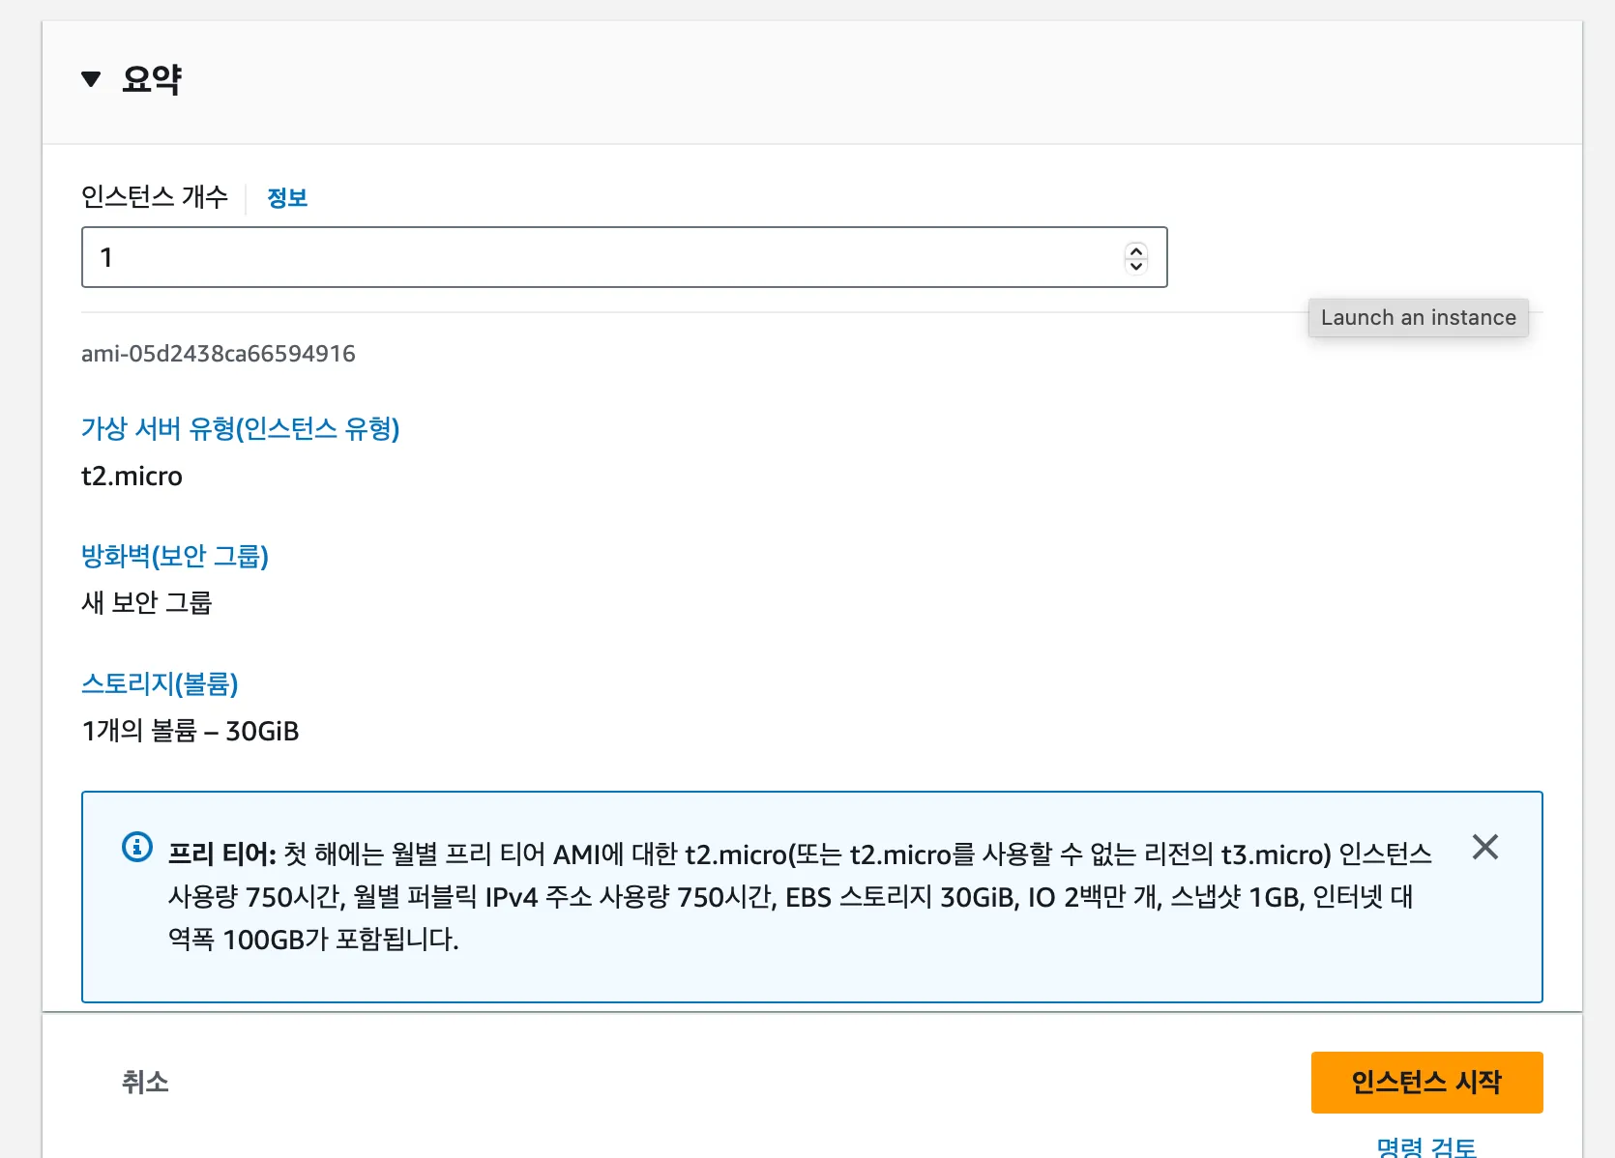Open the 정보 info link
Screen dimensions: 1615x1158
(287, 198)
